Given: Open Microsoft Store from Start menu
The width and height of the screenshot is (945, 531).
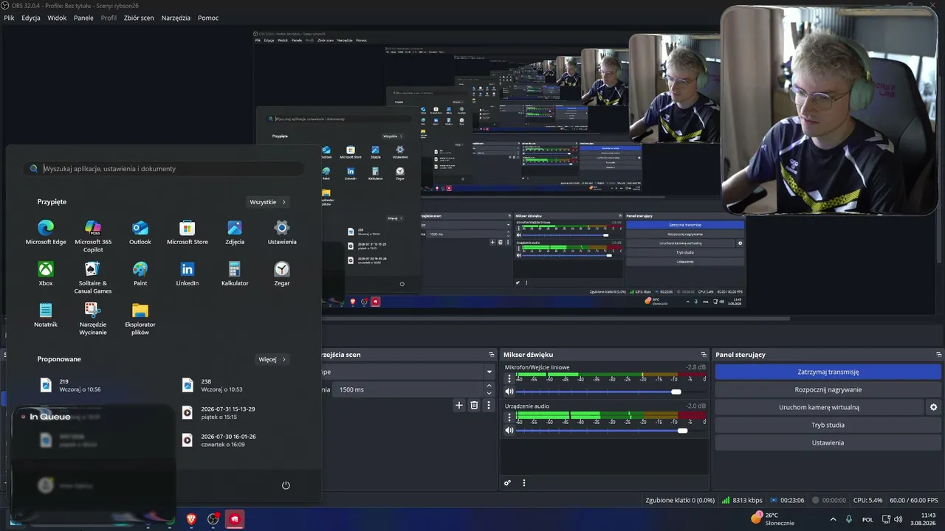Looking at the screenshot, I should [x=188, y=232].
